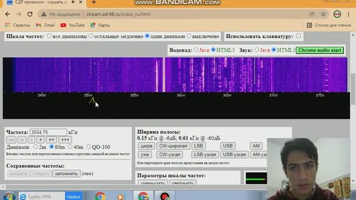This screenshot has height=200, width=356.
Task: Select один диапазон scale option
Action: pos(147,36)
